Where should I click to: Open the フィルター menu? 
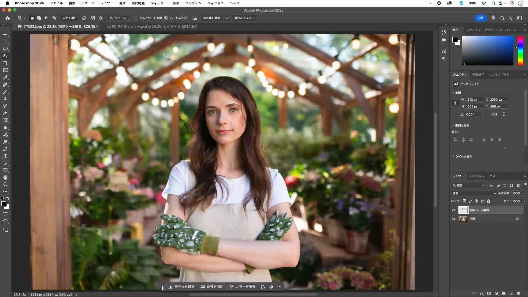click(158, 3)
